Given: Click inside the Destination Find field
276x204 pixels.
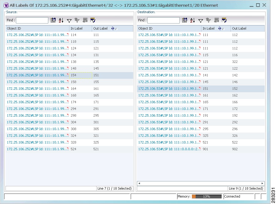Looking at the screenshot, I should 163,20.
